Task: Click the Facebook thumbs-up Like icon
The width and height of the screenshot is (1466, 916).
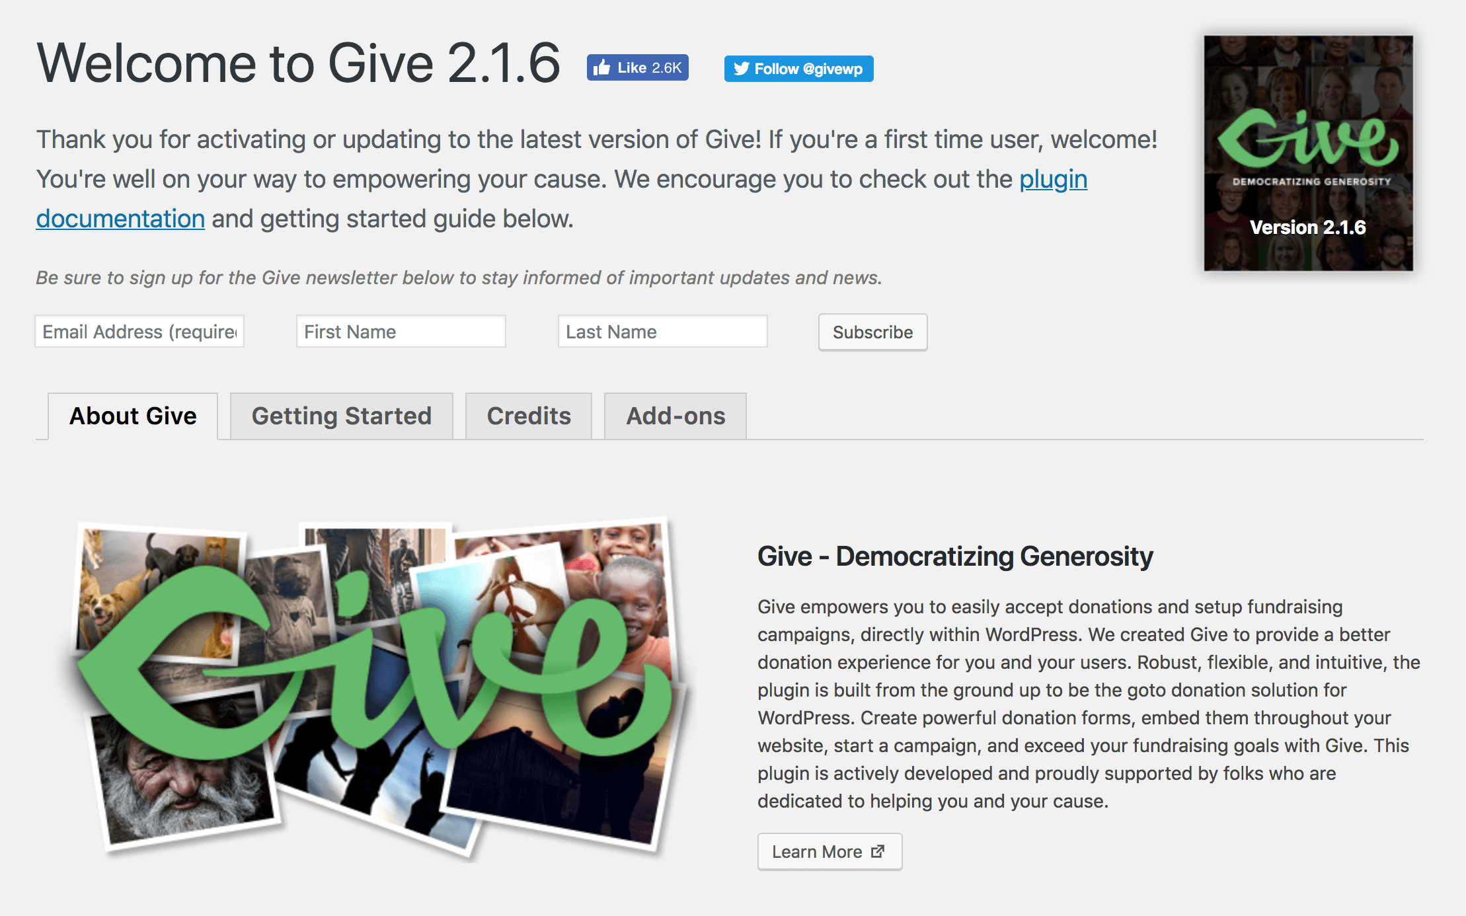Action: point(601,67)
